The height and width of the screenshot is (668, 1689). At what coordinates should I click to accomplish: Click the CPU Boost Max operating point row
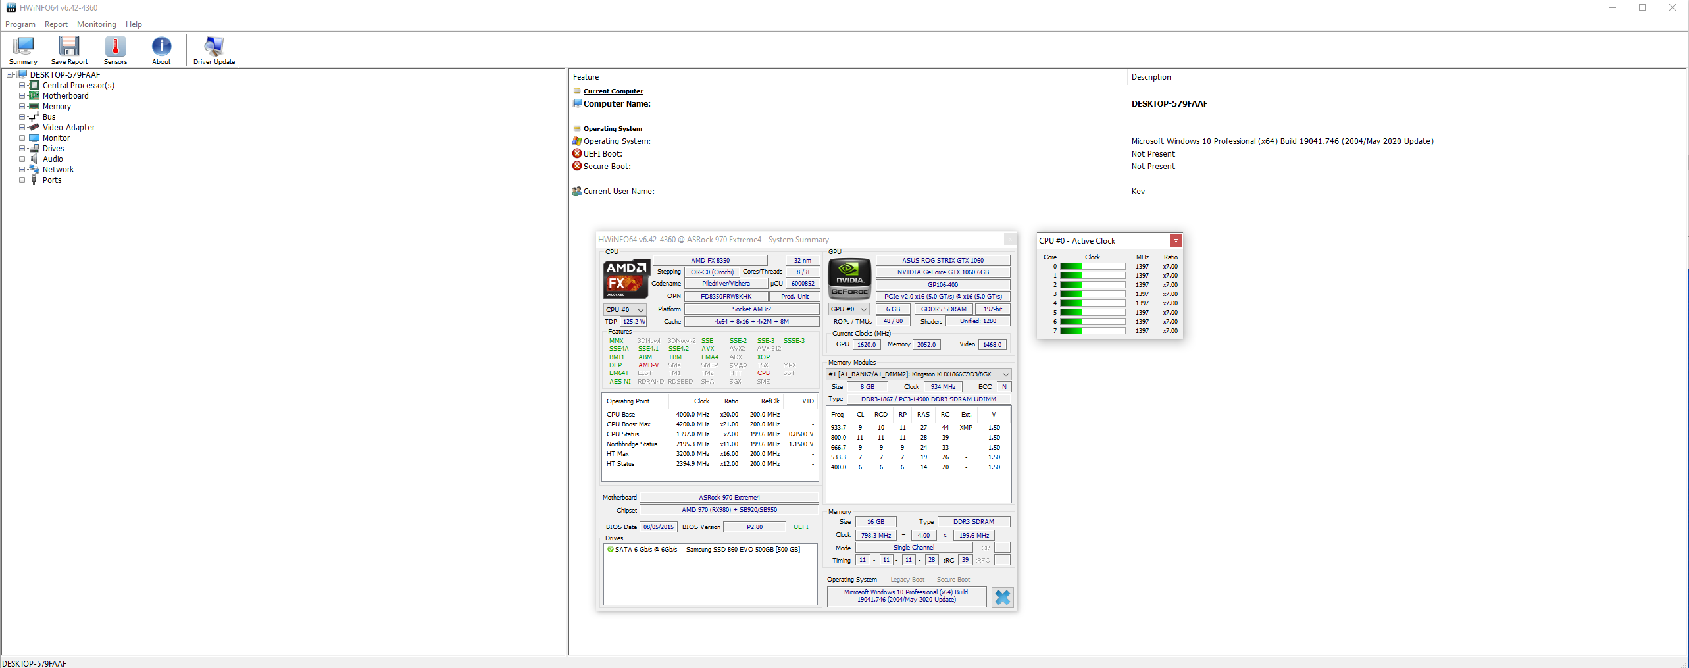click(x=710, y=424)
